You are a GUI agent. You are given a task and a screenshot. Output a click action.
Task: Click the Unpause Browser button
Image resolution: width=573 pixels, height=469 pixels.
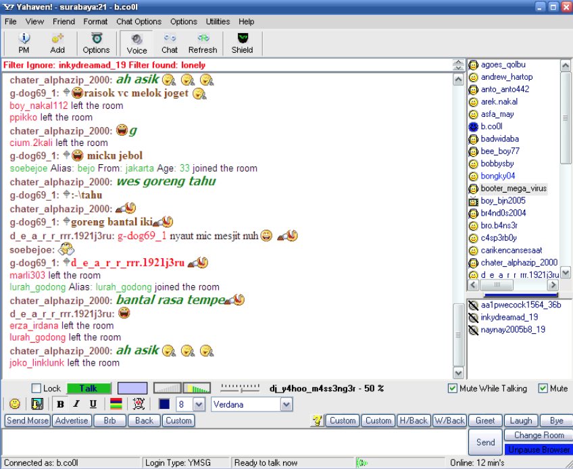tap(539, 449)
